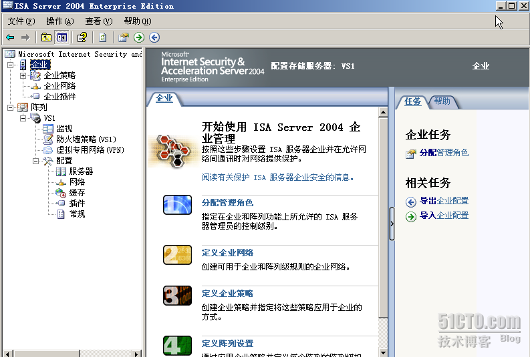The height and width of the screenshot is (357, 530).
Task: Click the Refresh toolbar icon
Action: click(102, 37)
